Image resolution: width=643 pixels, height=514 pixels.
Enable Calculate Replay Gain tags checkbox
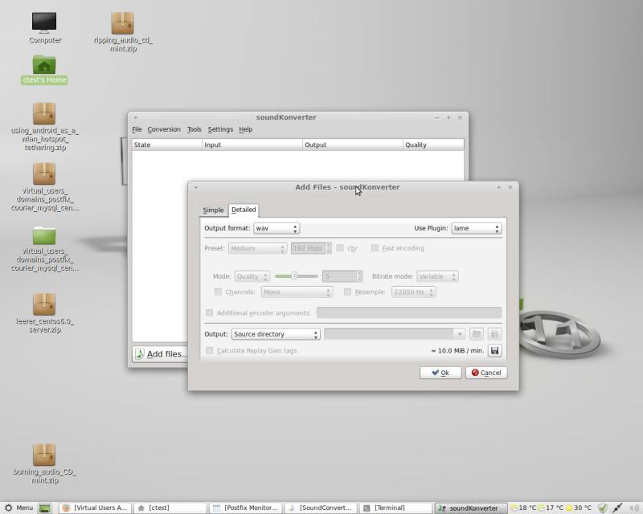point(210,351)
